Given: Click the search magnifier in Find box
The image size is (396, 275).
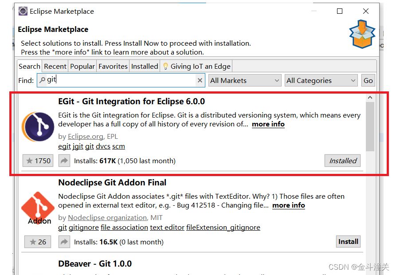Looking at the screenshot, I should (43, 80).
